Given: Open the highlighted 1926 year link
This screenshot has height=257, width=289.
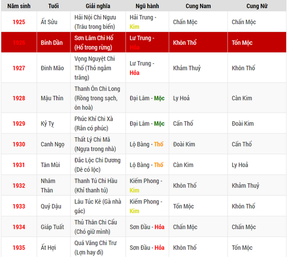Looking at the screenshot, I should click(x=19, y=43).
